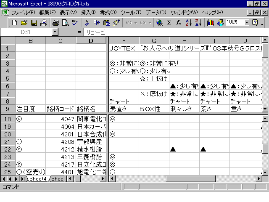Click the Name Box showing D31
Viewport: 269px width, 202px height.
tap(26, 32)
